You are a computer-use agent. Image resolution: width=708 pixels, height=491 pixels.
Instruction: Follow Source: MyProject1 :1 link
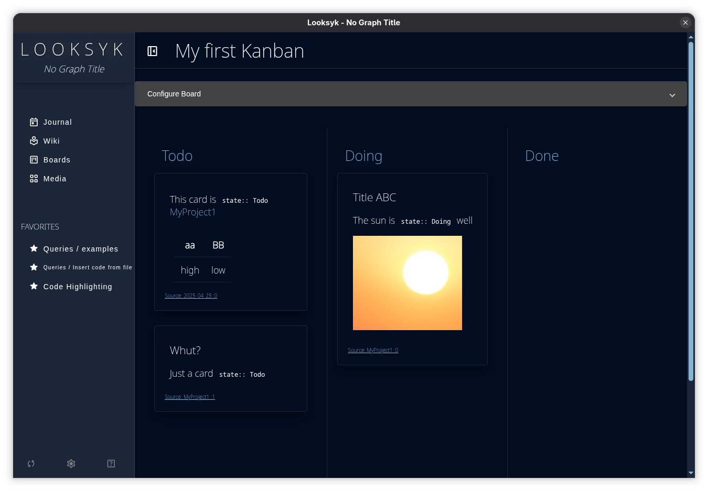190,397
